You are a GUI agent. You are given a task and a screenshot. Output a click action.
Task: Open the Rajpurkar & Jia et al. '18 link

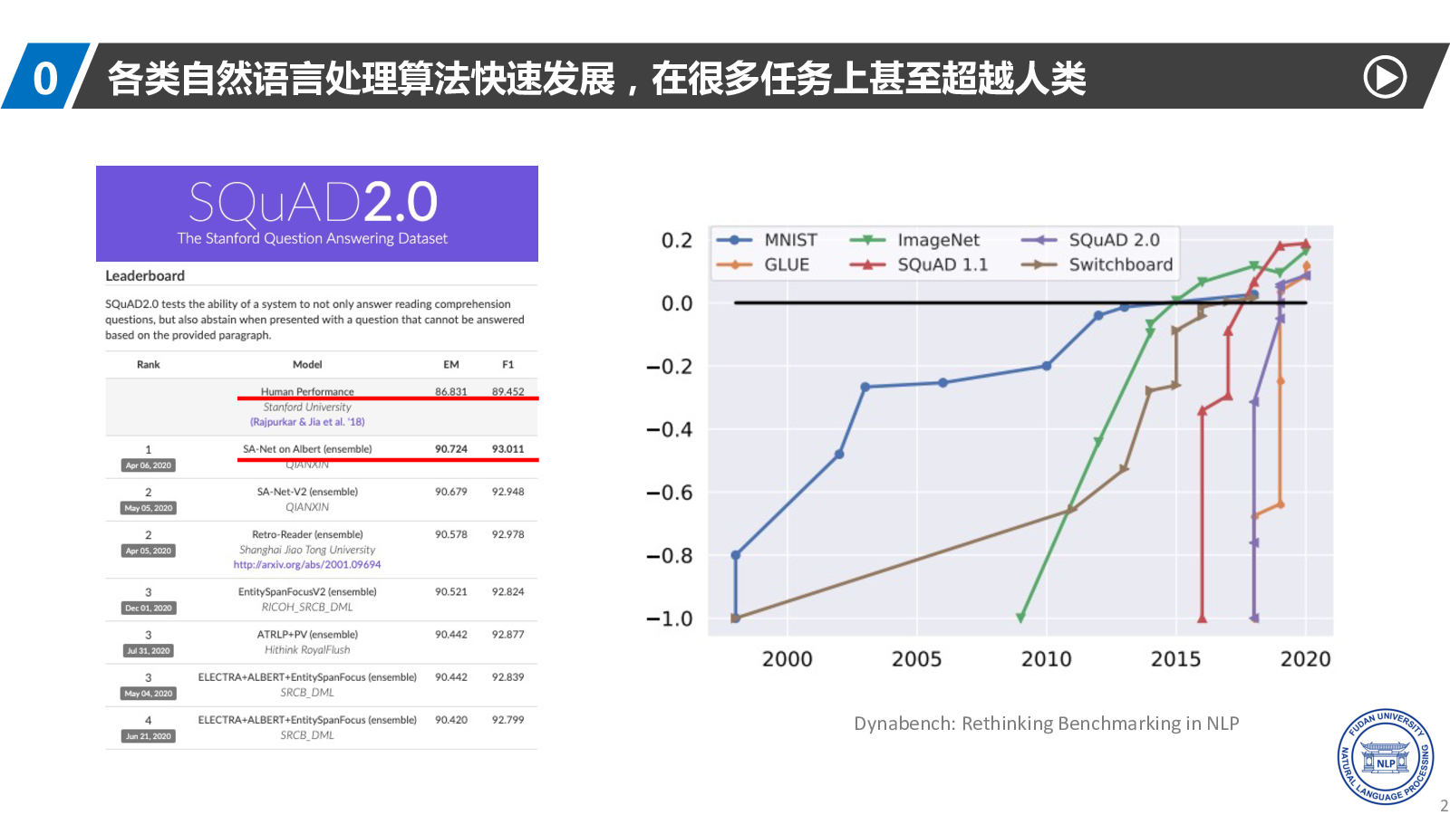pos(307,422)
